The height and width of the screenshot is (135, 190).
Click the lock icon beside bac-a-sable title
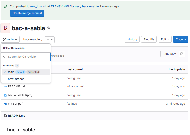[49, 28]
